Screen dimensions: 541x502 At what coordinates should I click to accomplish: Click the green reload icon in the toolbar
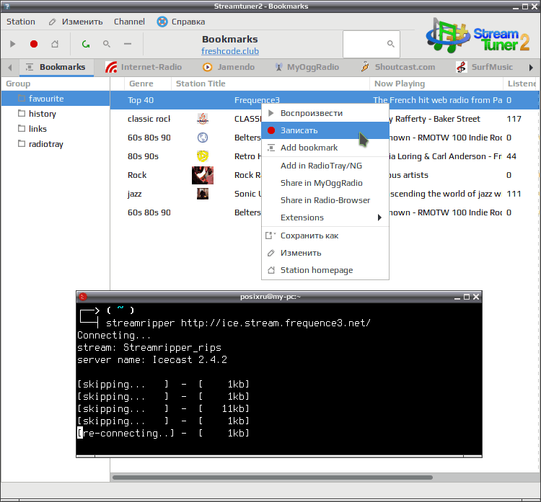(x=86, y=44)
